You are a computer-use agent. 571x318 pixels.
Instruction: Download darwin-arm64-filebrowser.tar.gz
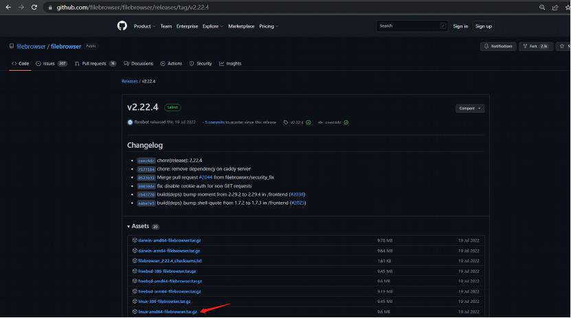pyautogui.click(x=169, y=251)
